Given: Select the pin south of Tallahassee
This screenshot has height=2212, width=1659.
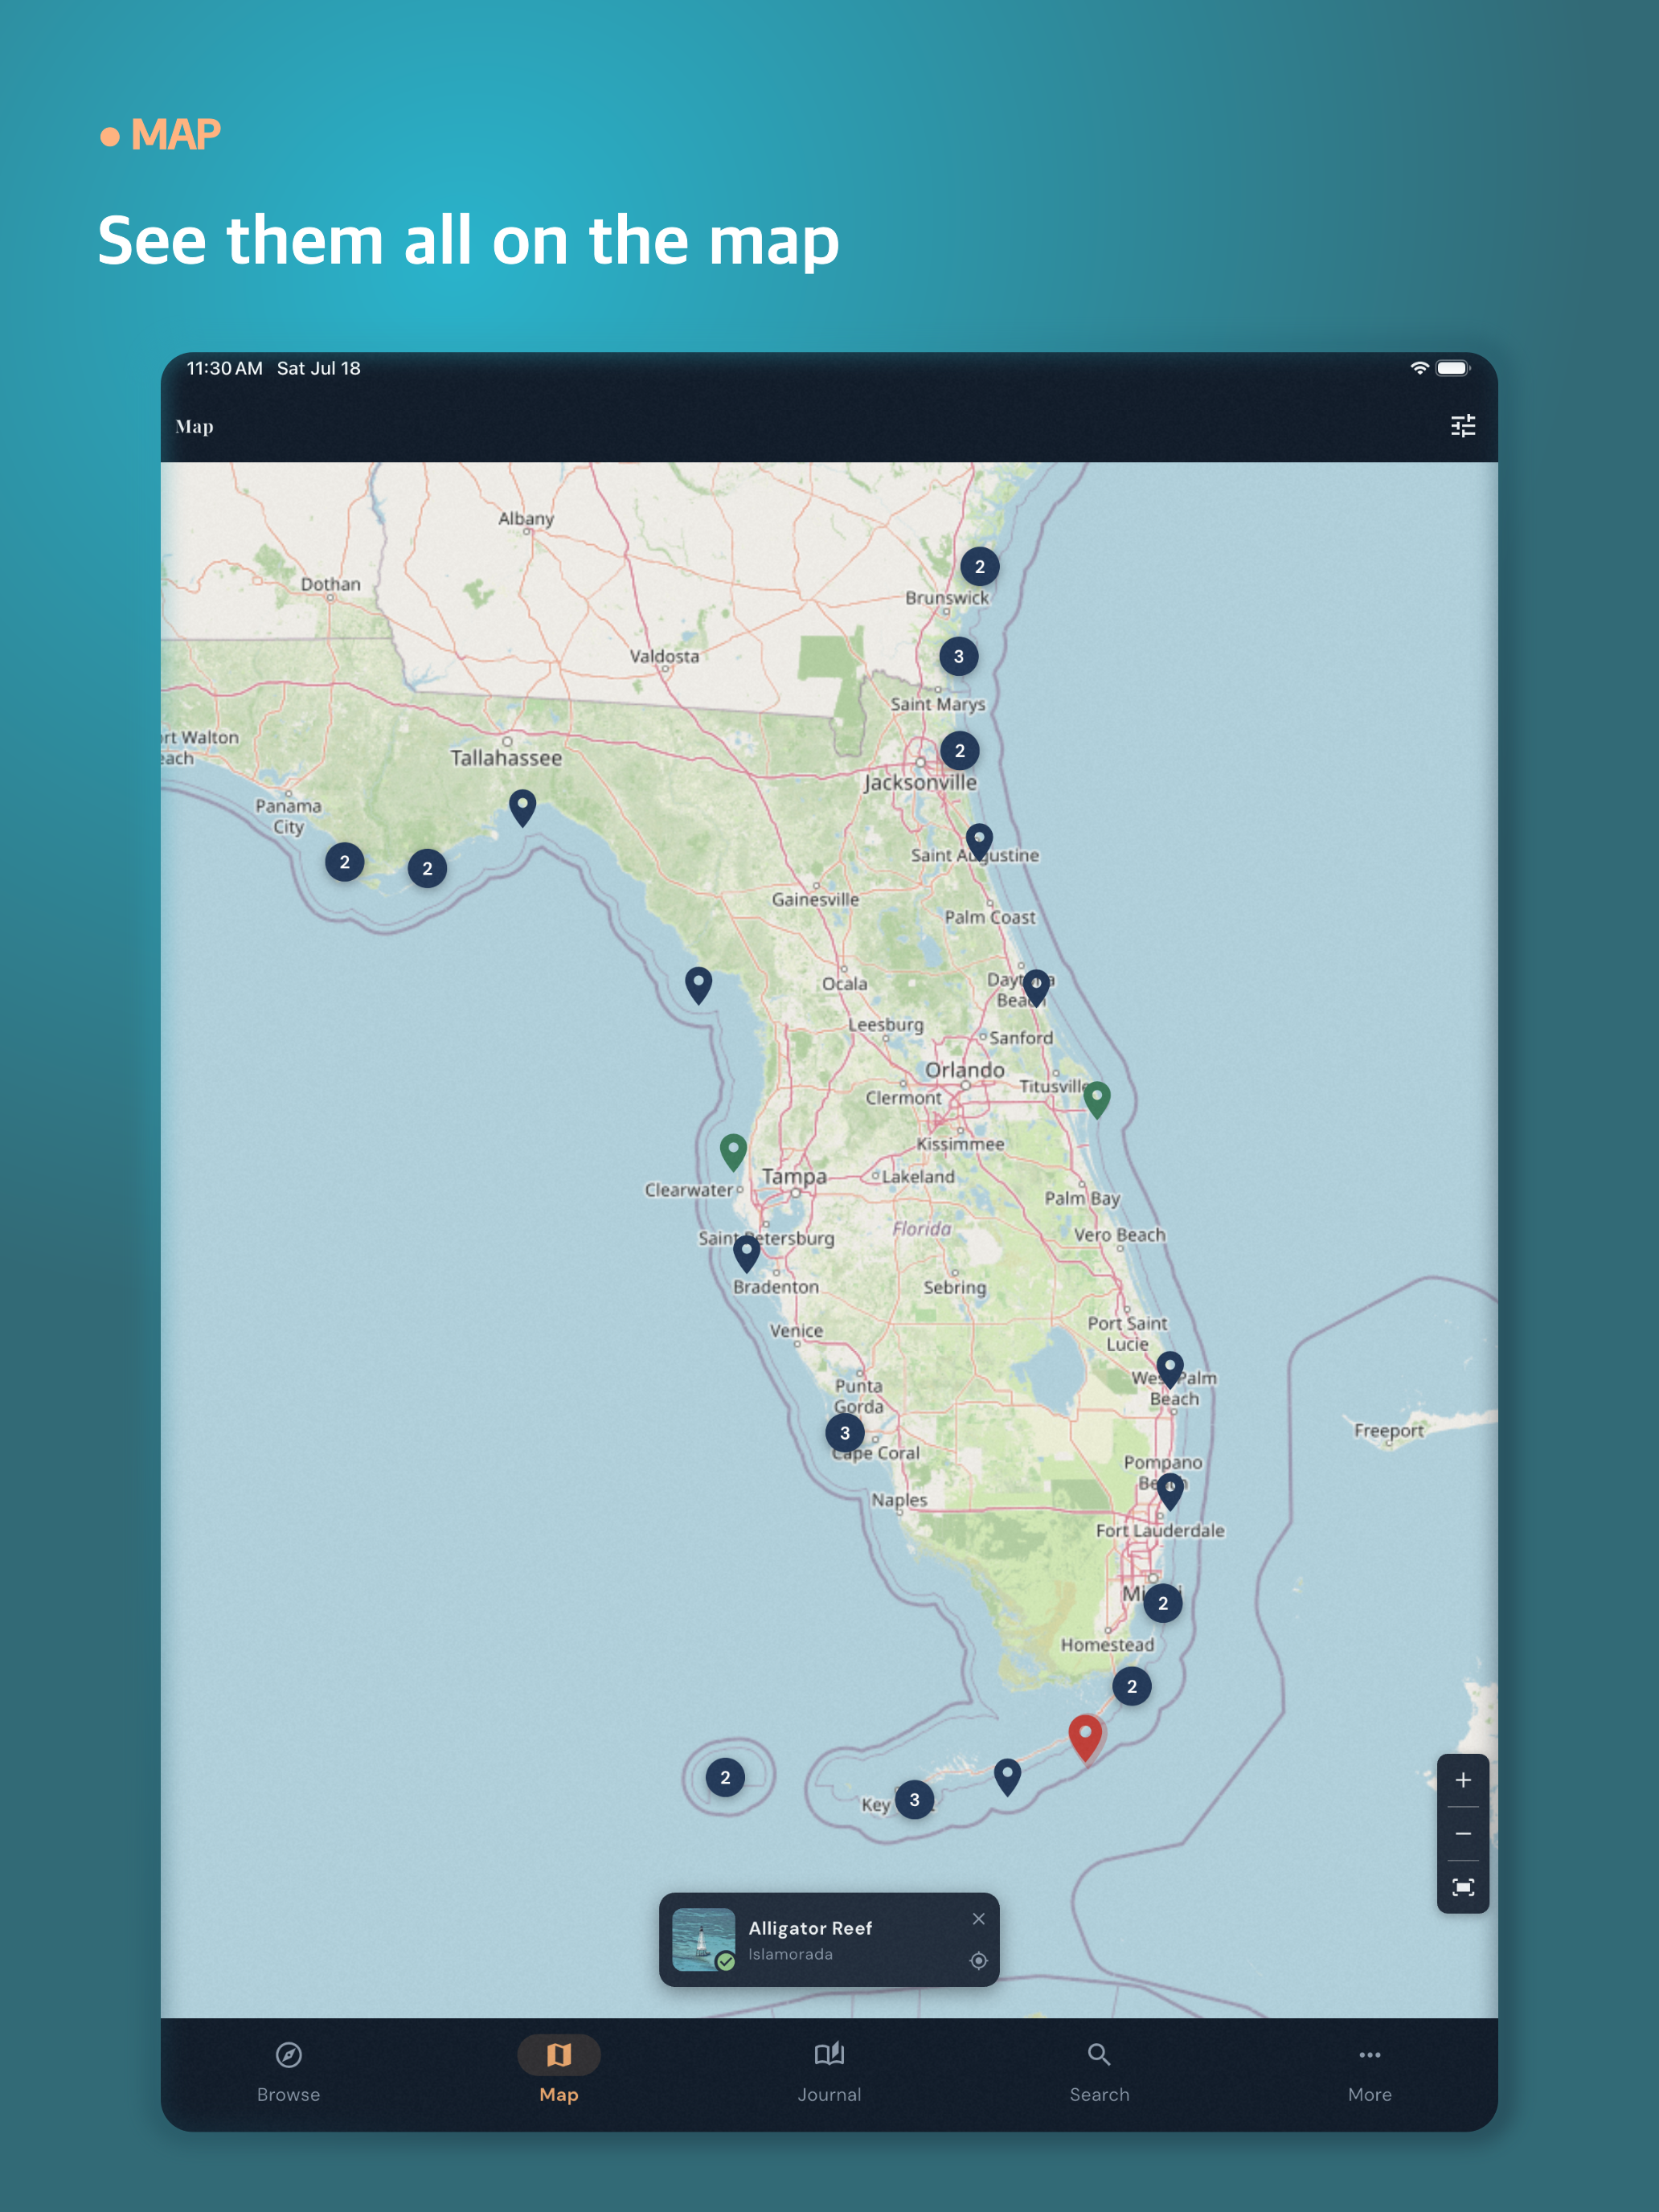Looking at the screenshot, I should pyautogui.click(x=522, y=807).
